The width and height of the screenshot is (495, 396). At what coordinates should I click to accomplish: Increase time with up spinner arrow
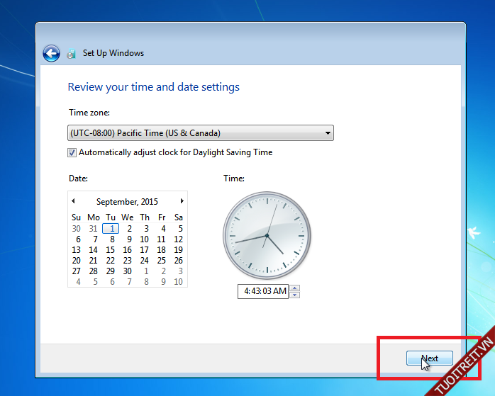coord(295,288)
